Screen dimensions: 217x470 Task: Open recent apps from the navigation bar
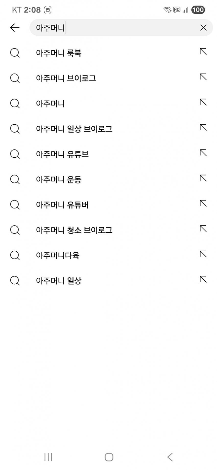[48, 457]
